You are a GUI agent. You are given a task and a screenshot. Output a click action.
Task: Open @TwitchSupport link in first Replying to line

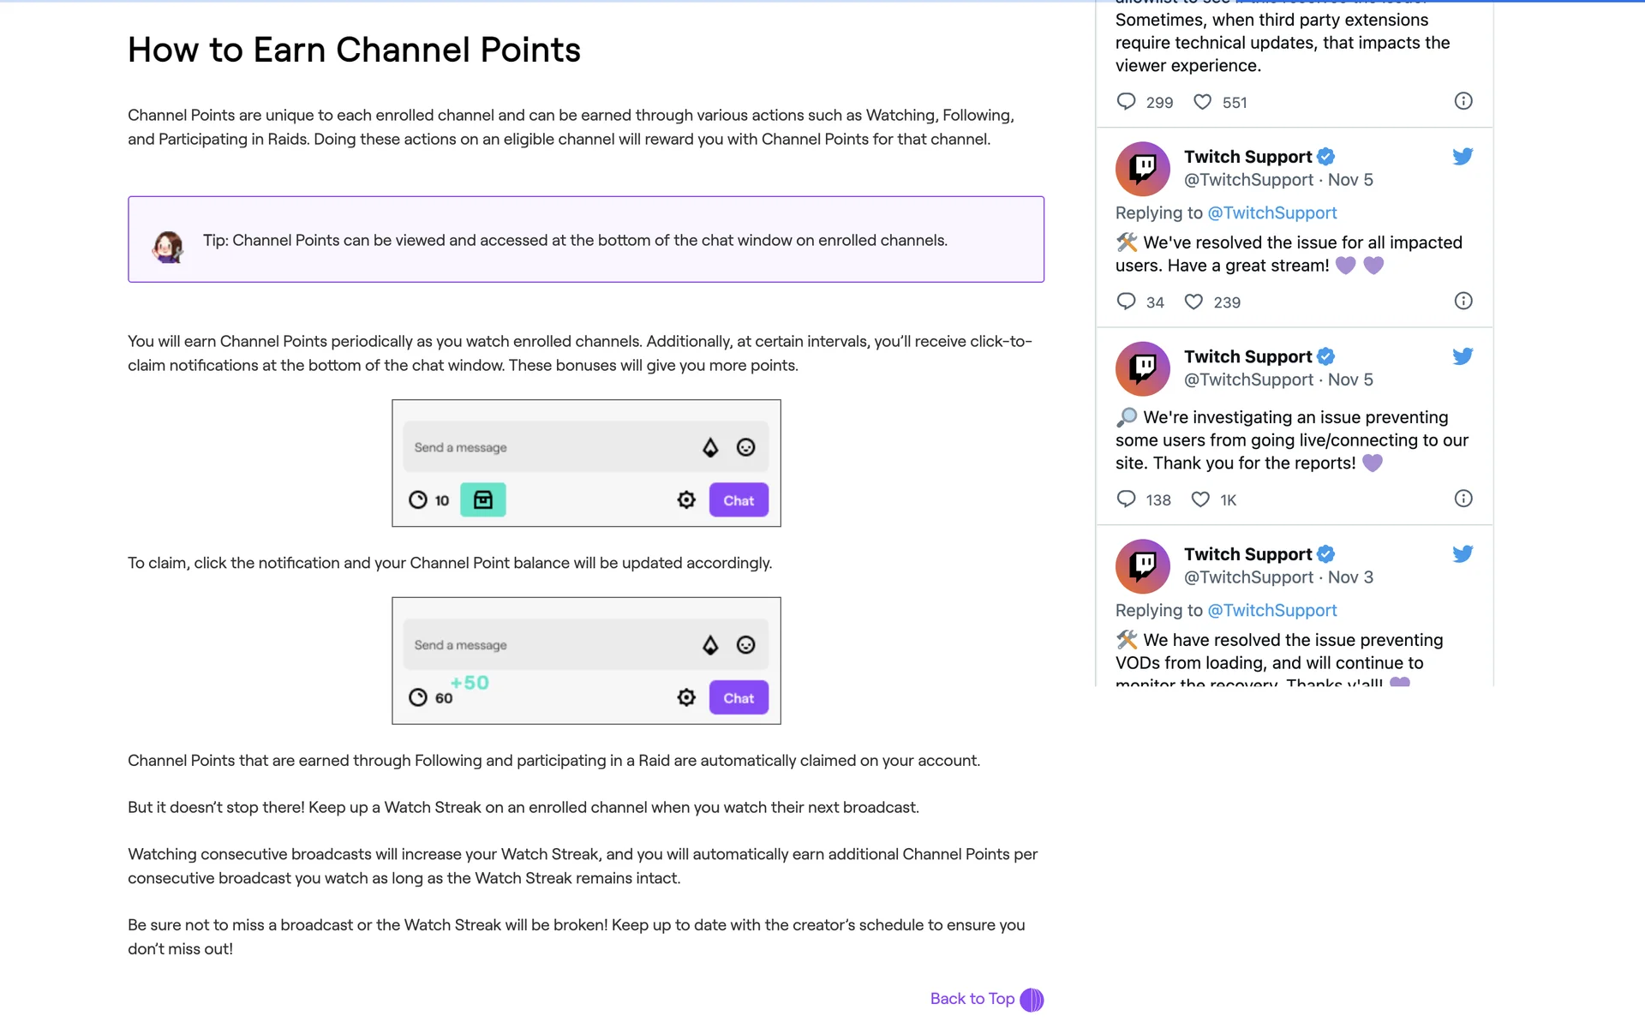(1271, 213)
